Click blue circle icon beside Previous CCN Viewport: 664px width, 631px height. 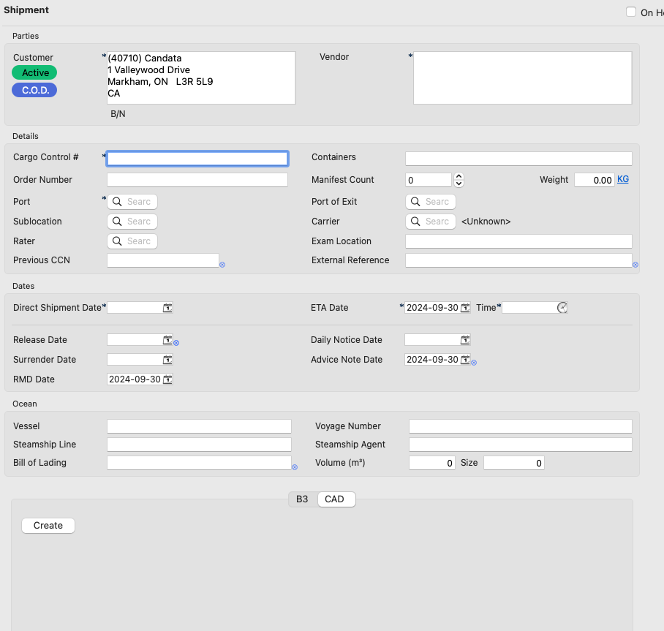point(222,265)
